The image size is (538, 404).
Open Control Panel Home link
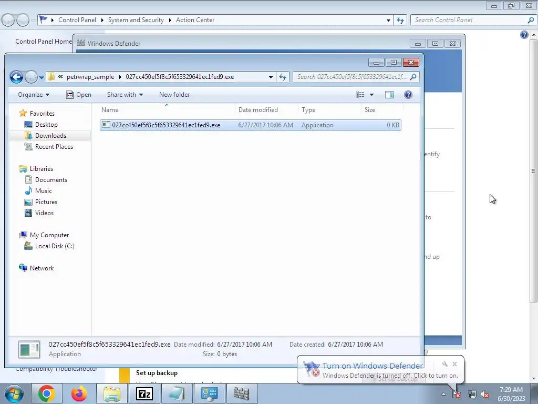pos(44,42)
